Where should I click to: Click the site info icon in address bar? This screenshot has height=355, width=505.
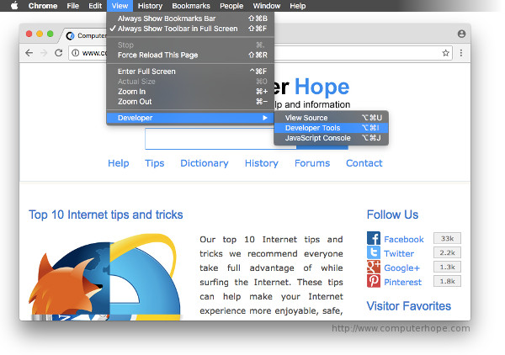coord(76,53)
